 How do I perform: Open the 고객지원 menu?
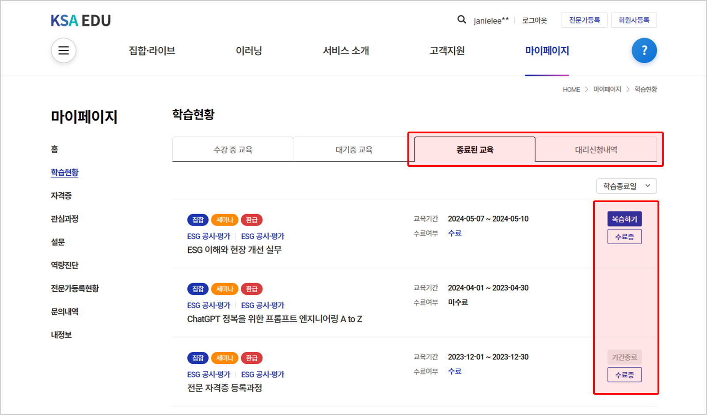[447, 51]
